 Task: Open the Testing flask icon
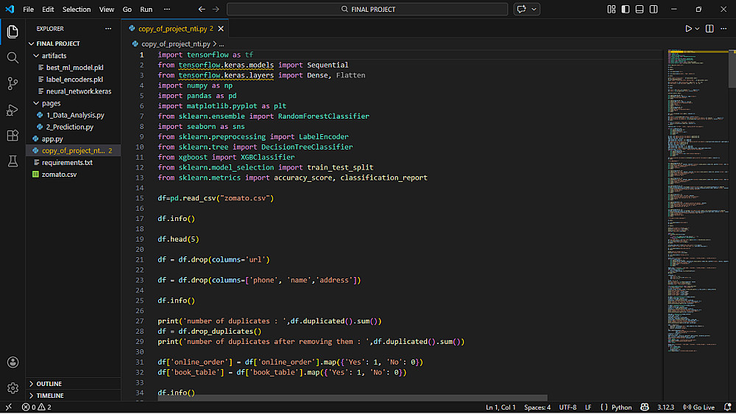tap(13, 161)
